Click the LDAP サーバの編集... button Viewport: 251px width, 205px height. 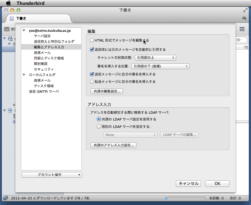(x=179, y=135)
